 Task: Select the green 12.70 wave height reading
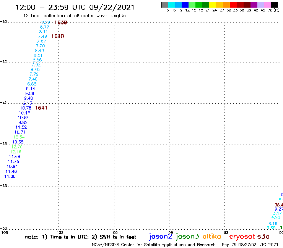tap(17, 147)
